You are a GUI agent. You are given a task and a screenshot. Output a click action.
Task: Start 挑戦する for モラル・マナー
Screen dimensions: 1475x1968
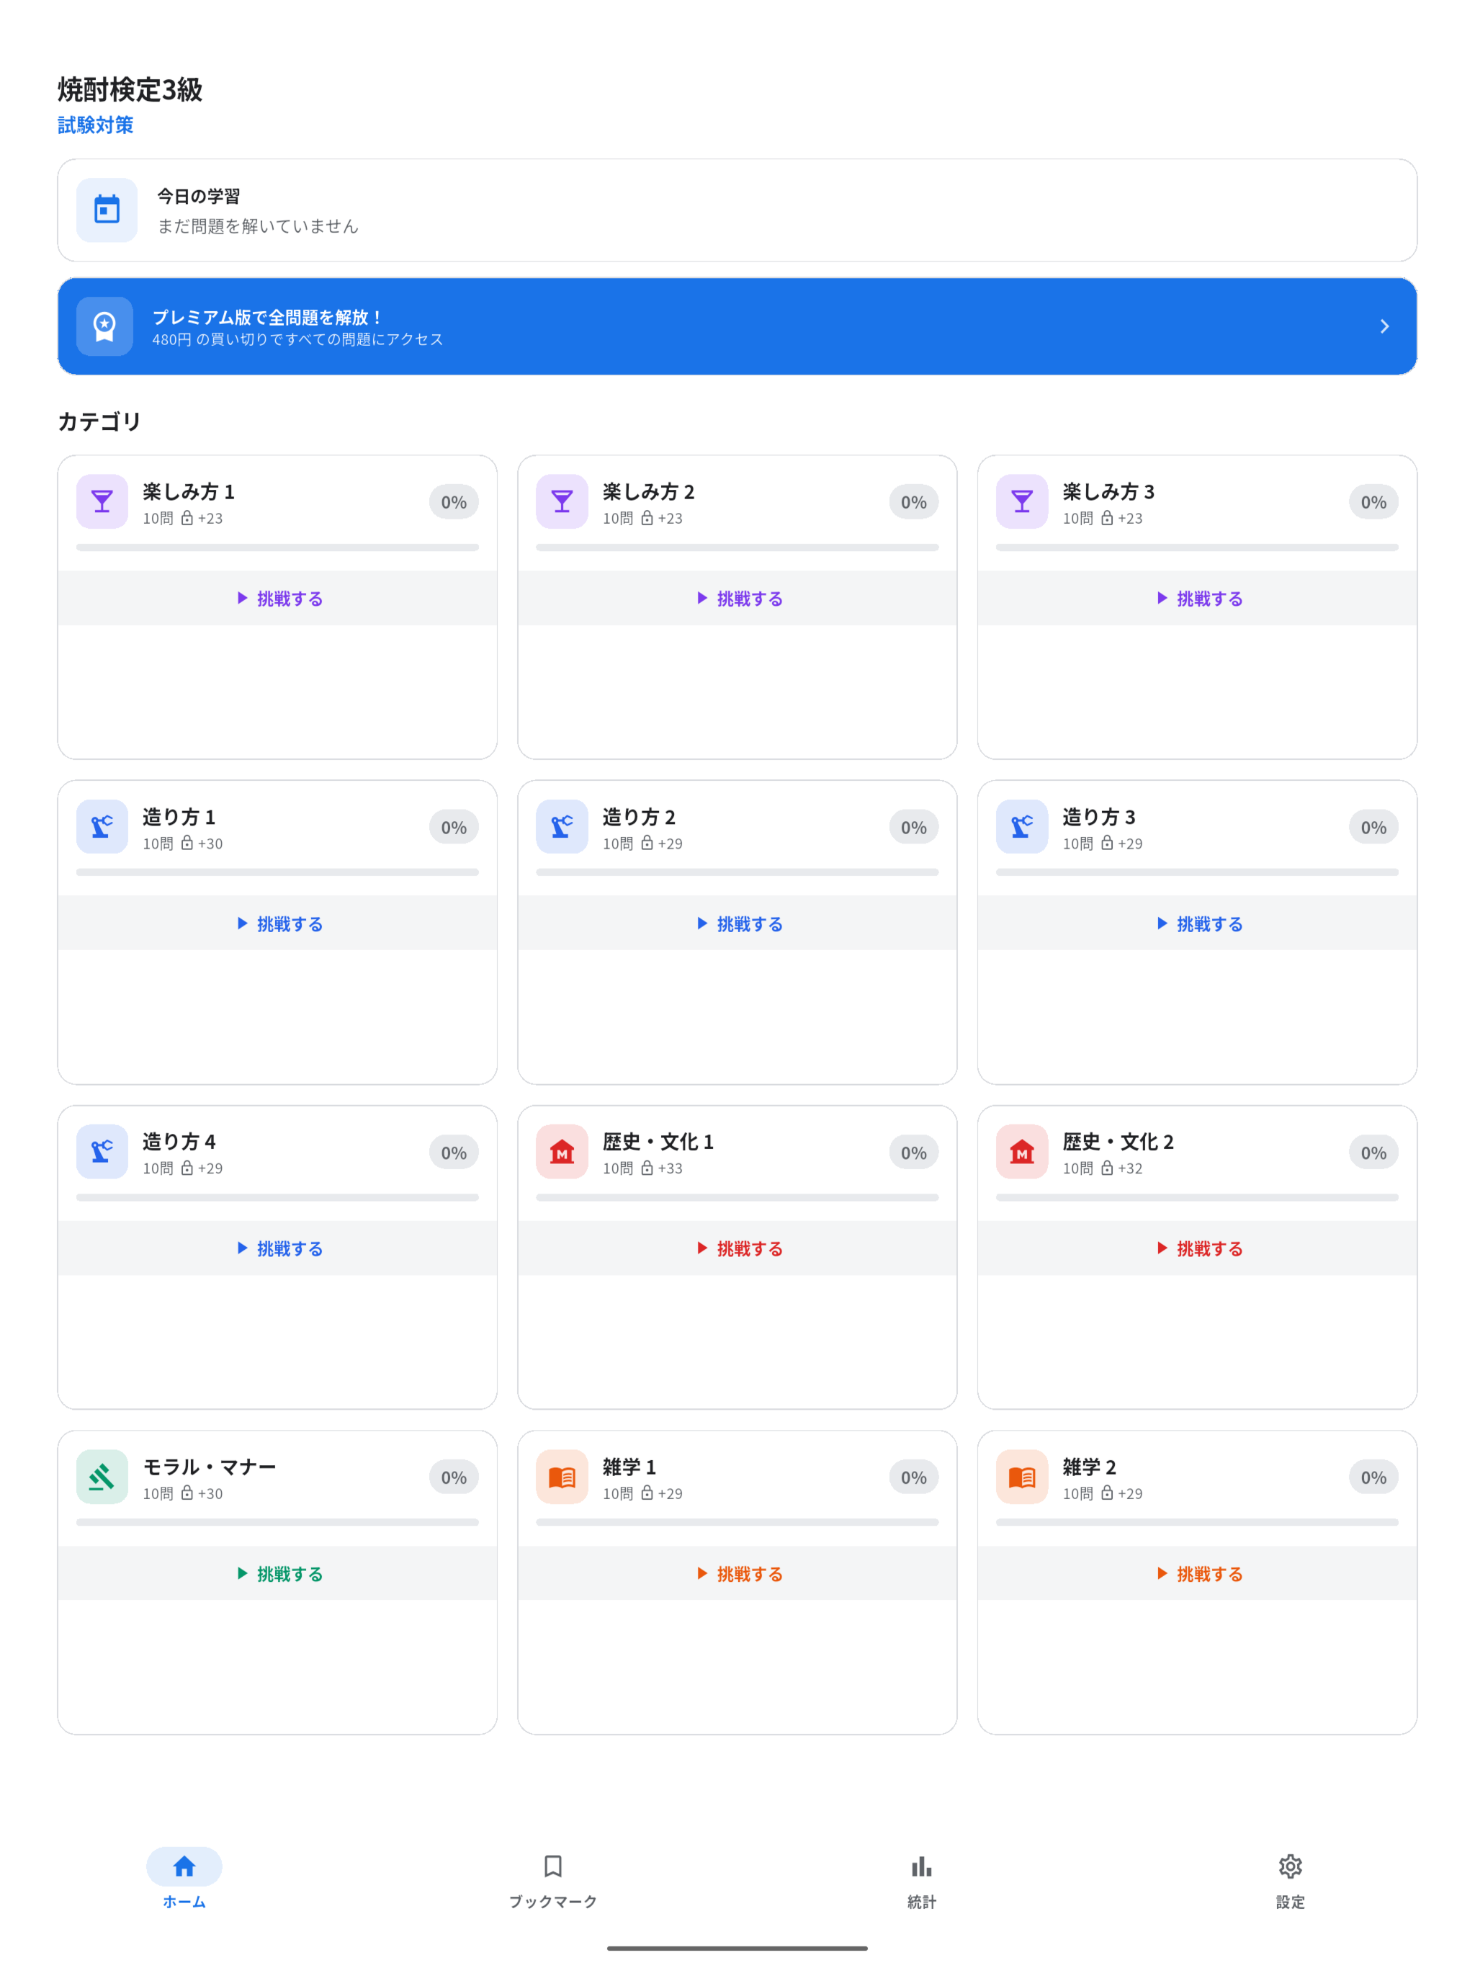[277, 1573]
